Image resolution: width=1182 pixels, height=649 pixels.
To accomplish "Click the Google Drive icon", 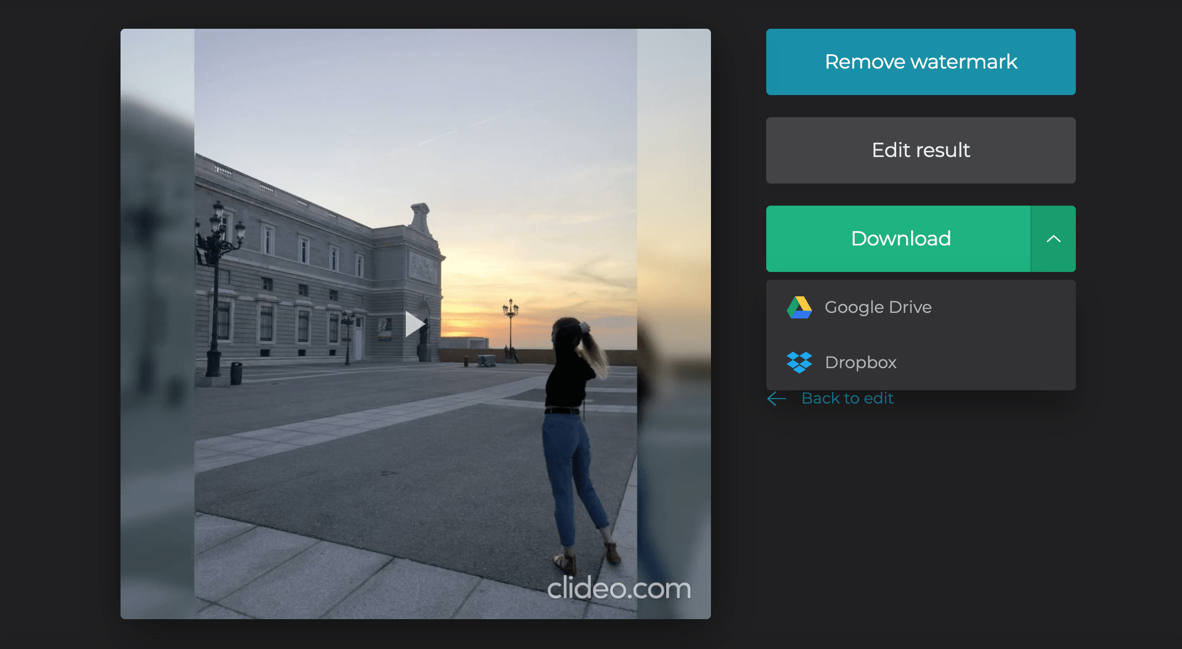I will (x=800, y=307).
